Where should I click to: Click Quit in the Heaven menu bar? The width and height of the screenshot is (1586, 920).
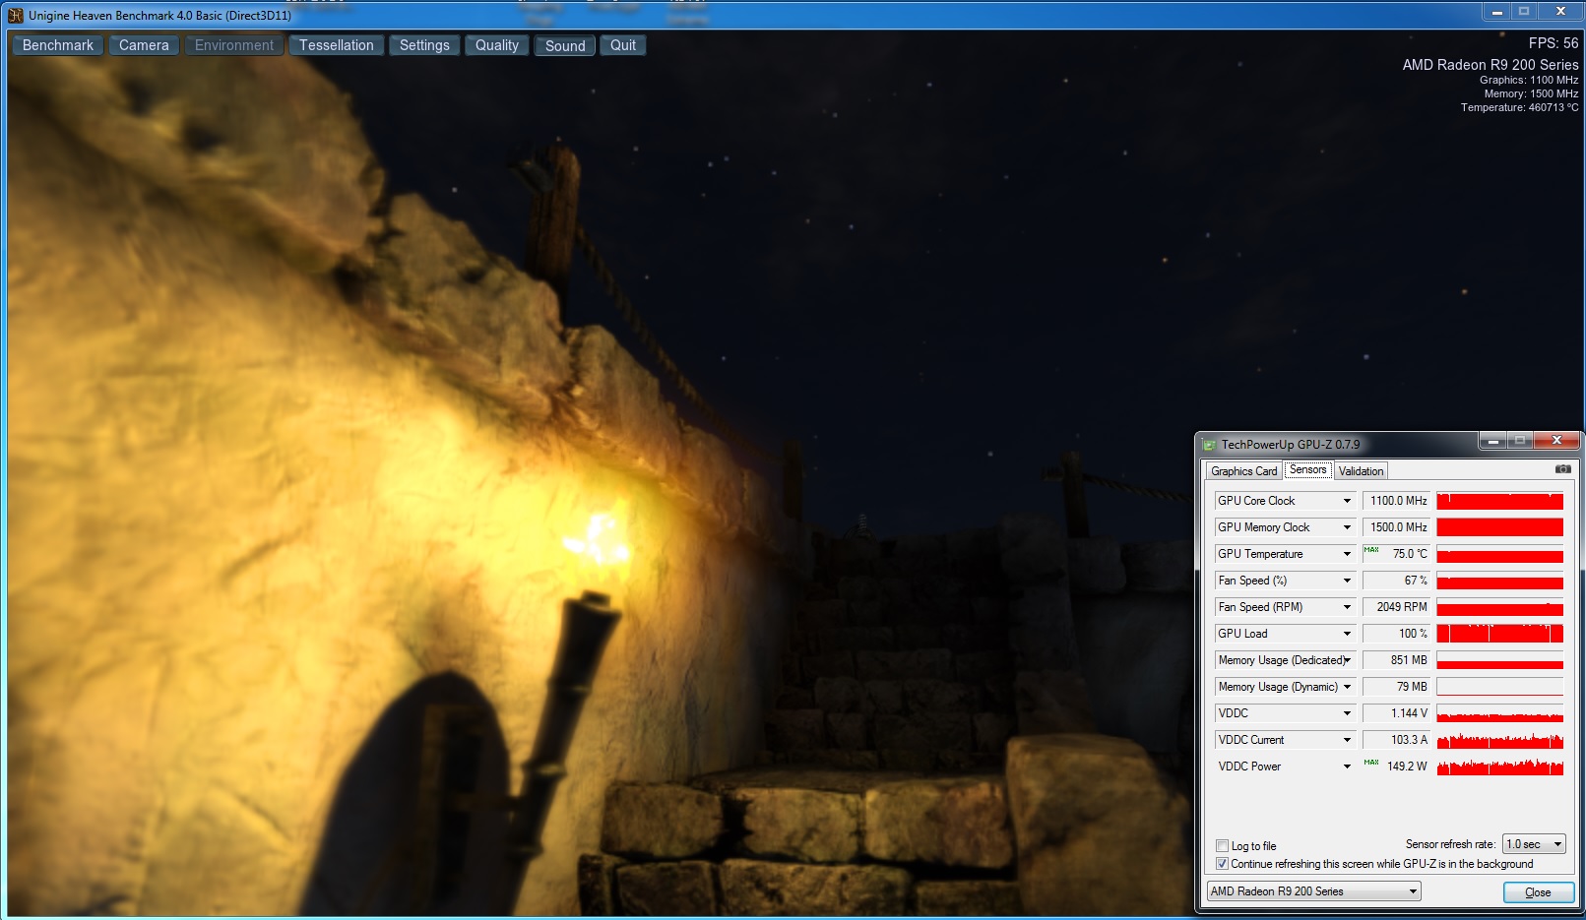623,45
